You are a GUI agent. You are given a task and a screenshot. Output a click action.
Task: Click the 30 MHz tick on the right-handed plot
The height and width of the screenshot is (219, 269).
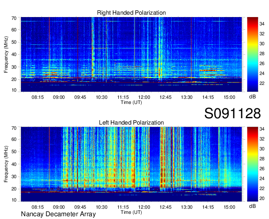[x=14, y=67]
